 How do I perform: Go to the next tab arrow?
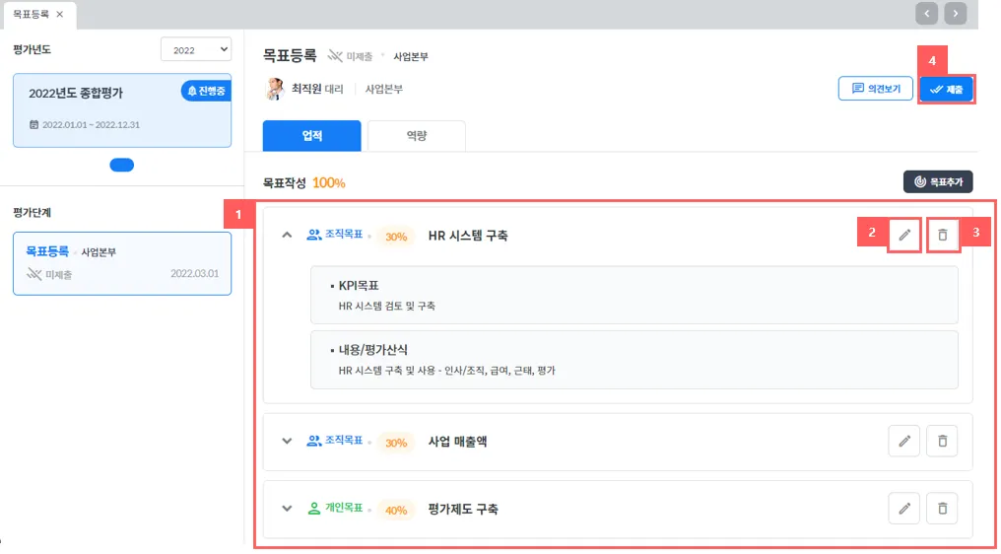tap(956, 13)
